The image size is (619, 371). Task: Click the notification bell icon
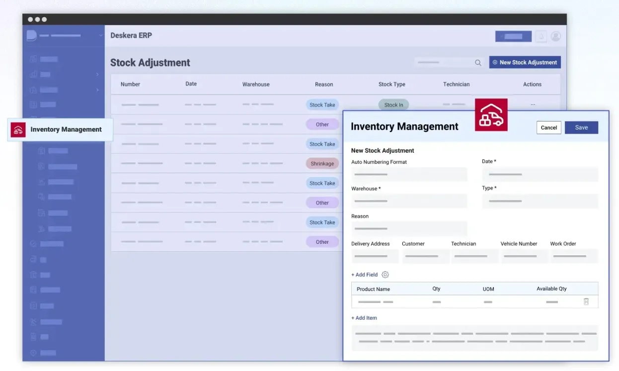(x=541, y=36)
